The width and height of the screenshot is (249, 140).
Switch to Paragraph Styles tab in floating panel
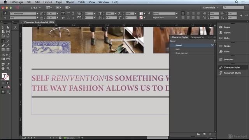pos(197,37)
